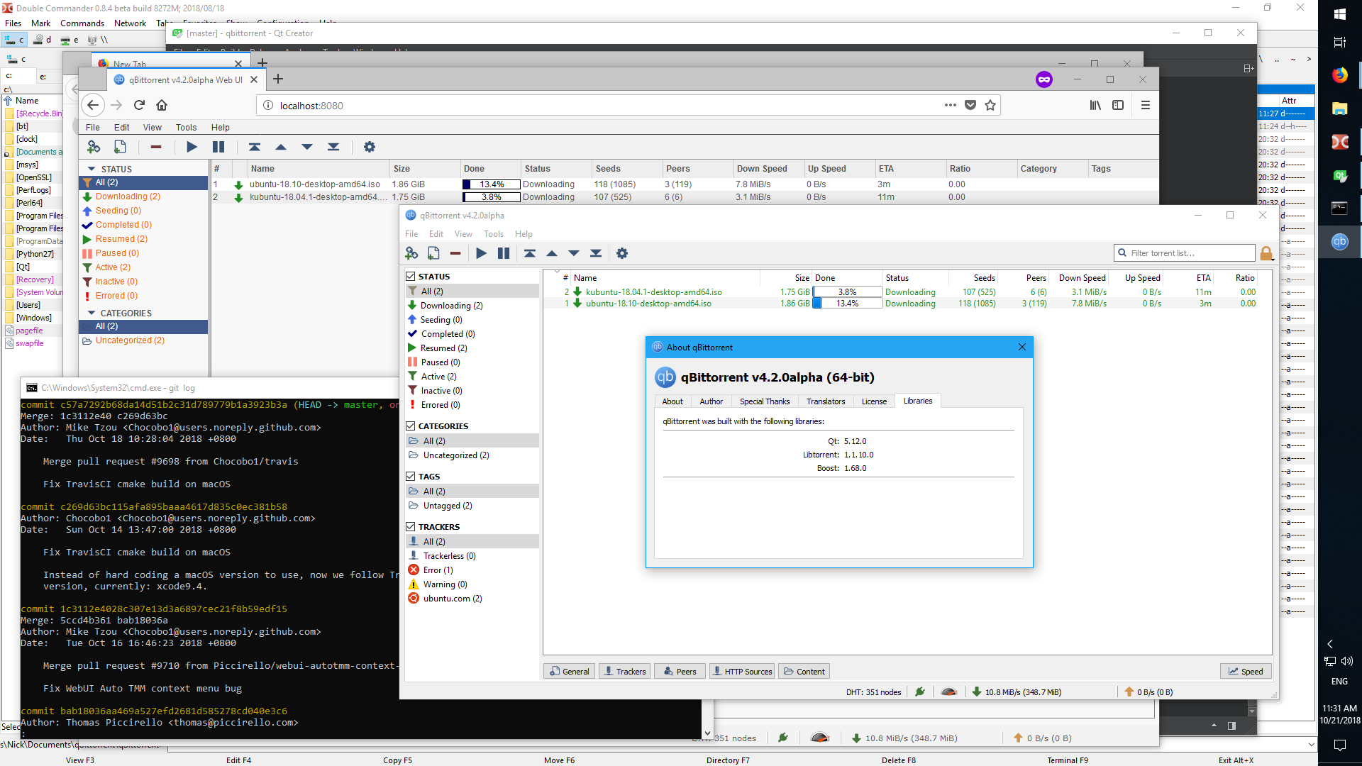This screenshot has height=766, width=1362.
Task: Click the add torrent link icon in the desktop qBittorrent toolbar
Action: [411, 253]
